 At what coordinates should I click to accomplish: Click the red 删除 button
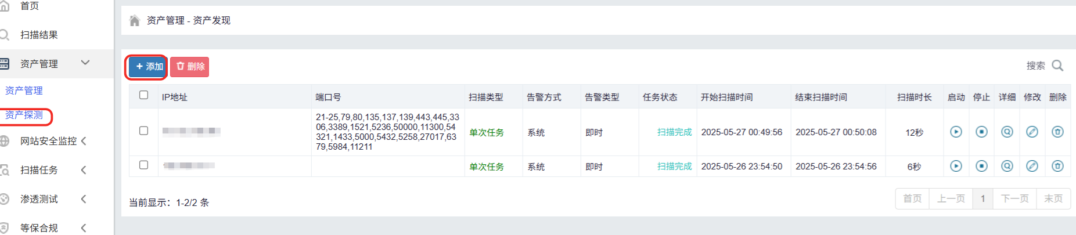pyautogui.click(x=190, y=67)
